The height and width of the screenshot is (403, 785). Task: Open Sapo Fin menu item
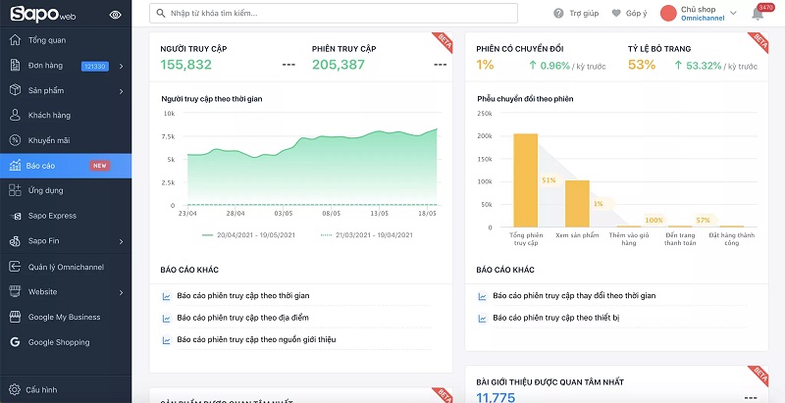pos(44,240)
